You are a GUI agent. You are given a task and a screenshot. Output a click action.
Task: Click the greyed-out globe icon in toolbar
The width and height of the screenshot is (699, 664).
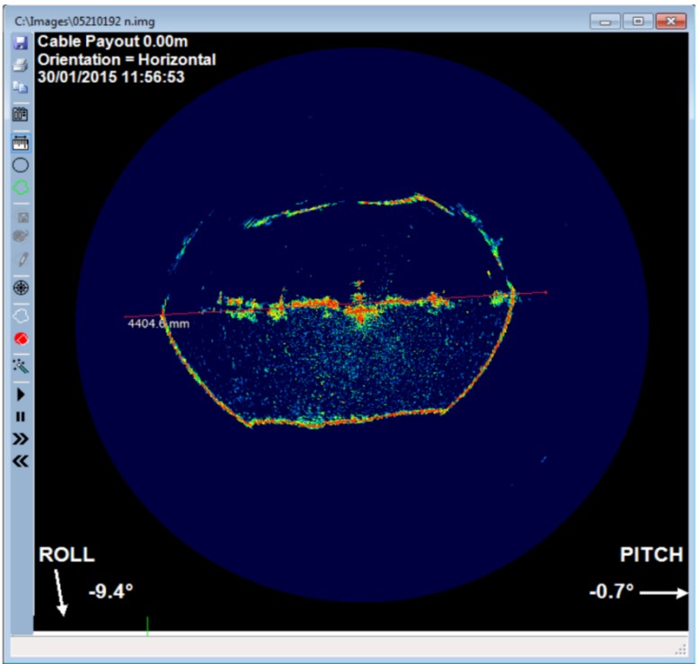tap(21, 236)
